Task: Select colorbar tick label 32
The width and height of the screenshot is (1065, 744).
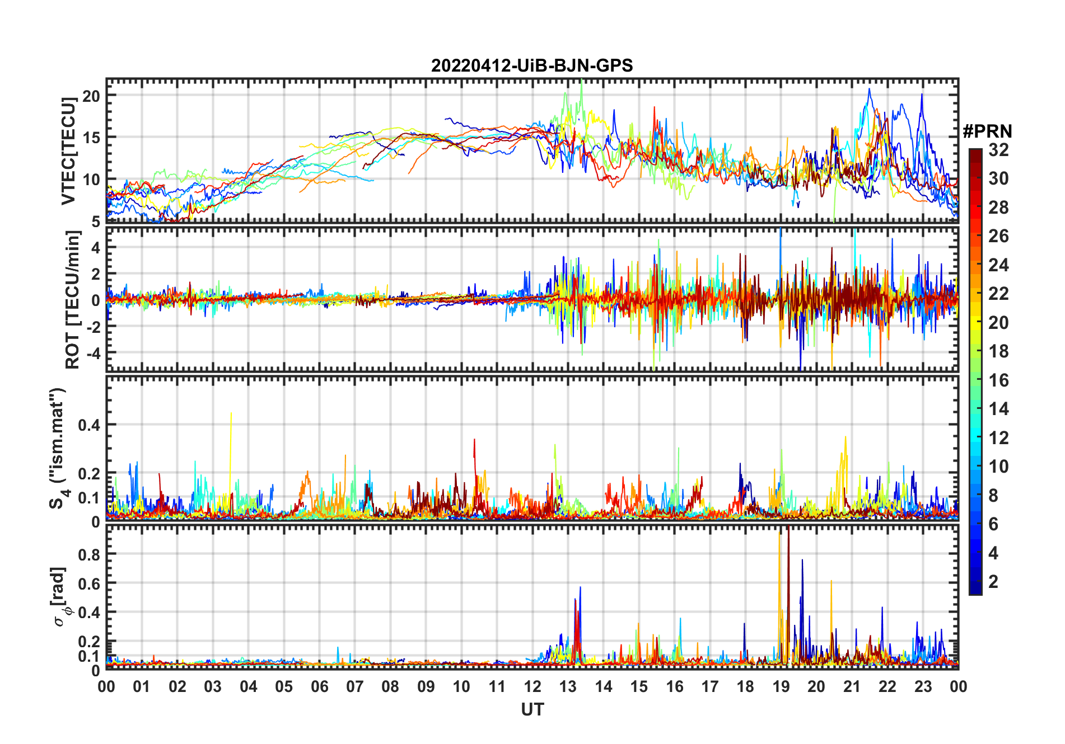Action: point(998,150)
